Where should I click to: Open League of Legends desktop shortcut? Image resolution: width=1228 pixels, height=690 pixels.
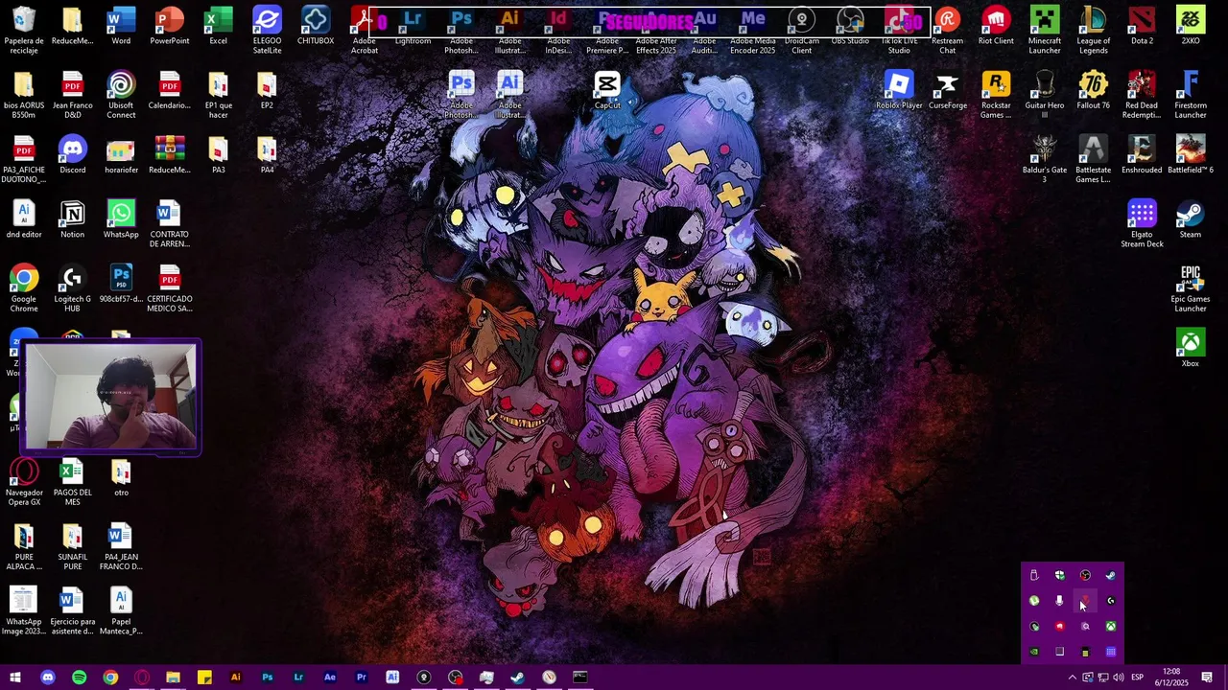[x=1093, y=30]
